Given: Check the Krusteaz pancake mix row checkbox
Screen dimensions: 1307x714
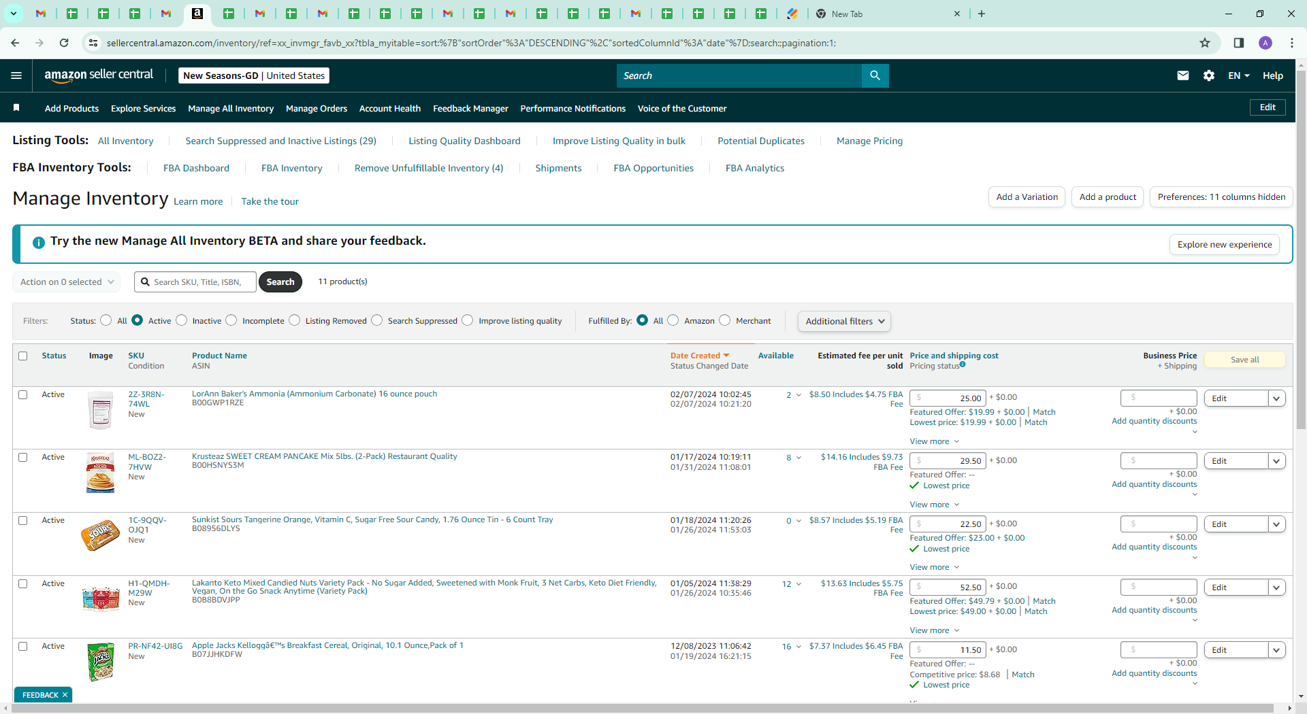Looking at the screenshot, I should point(23,458).
